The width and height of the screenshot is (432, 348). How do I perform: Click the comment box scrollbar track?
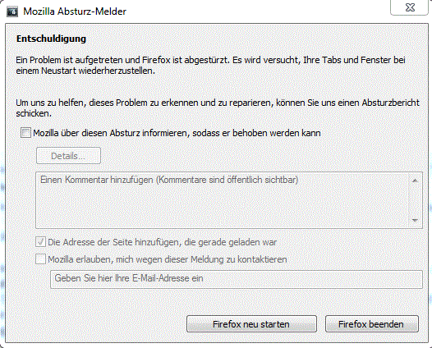click(x=416, y=201)
